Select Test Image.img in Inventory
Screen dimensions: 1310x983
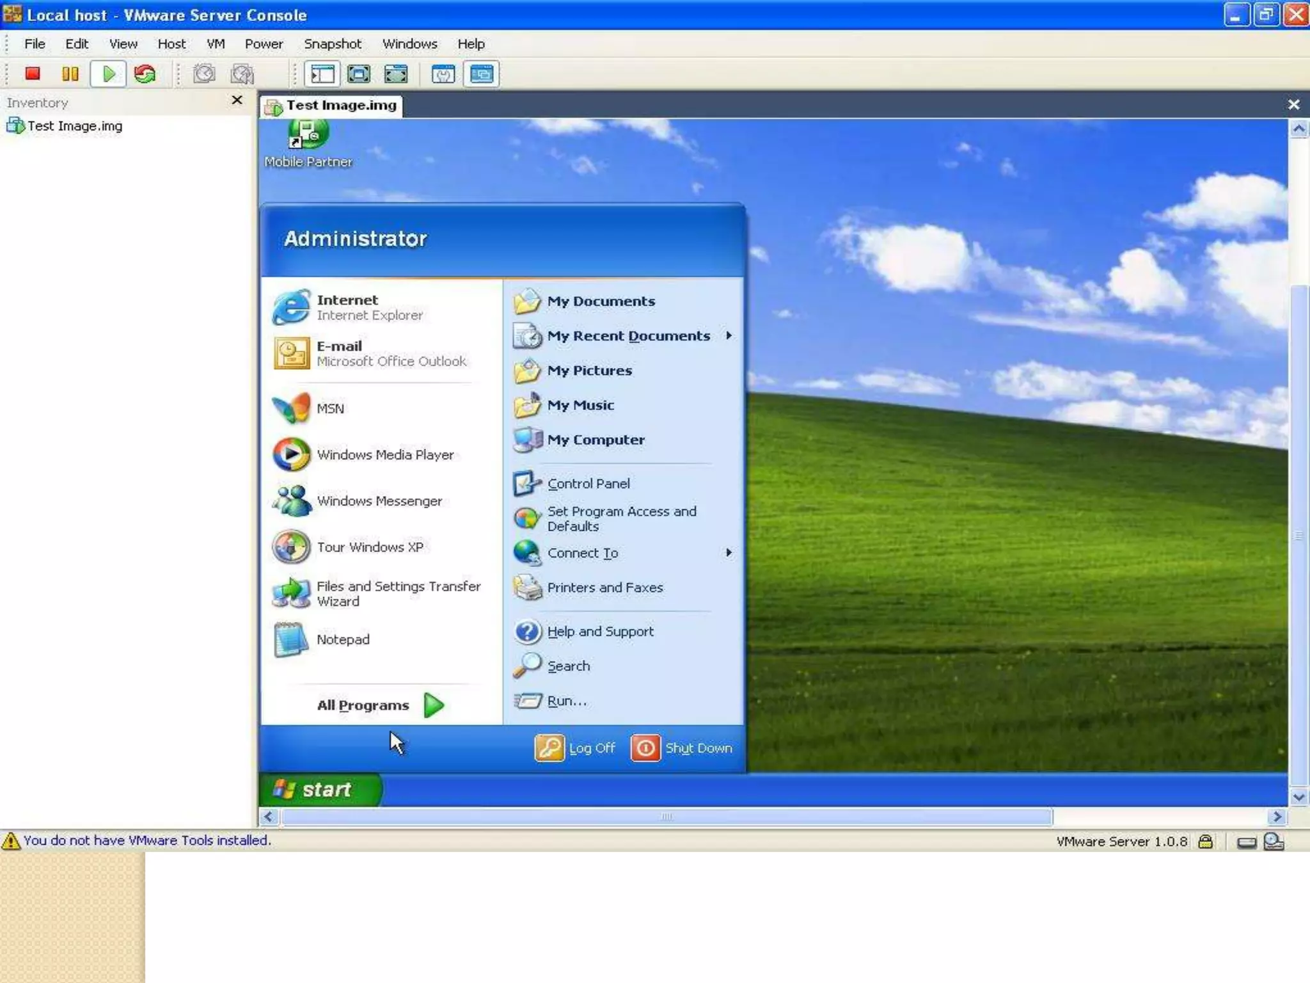point(74,126)
